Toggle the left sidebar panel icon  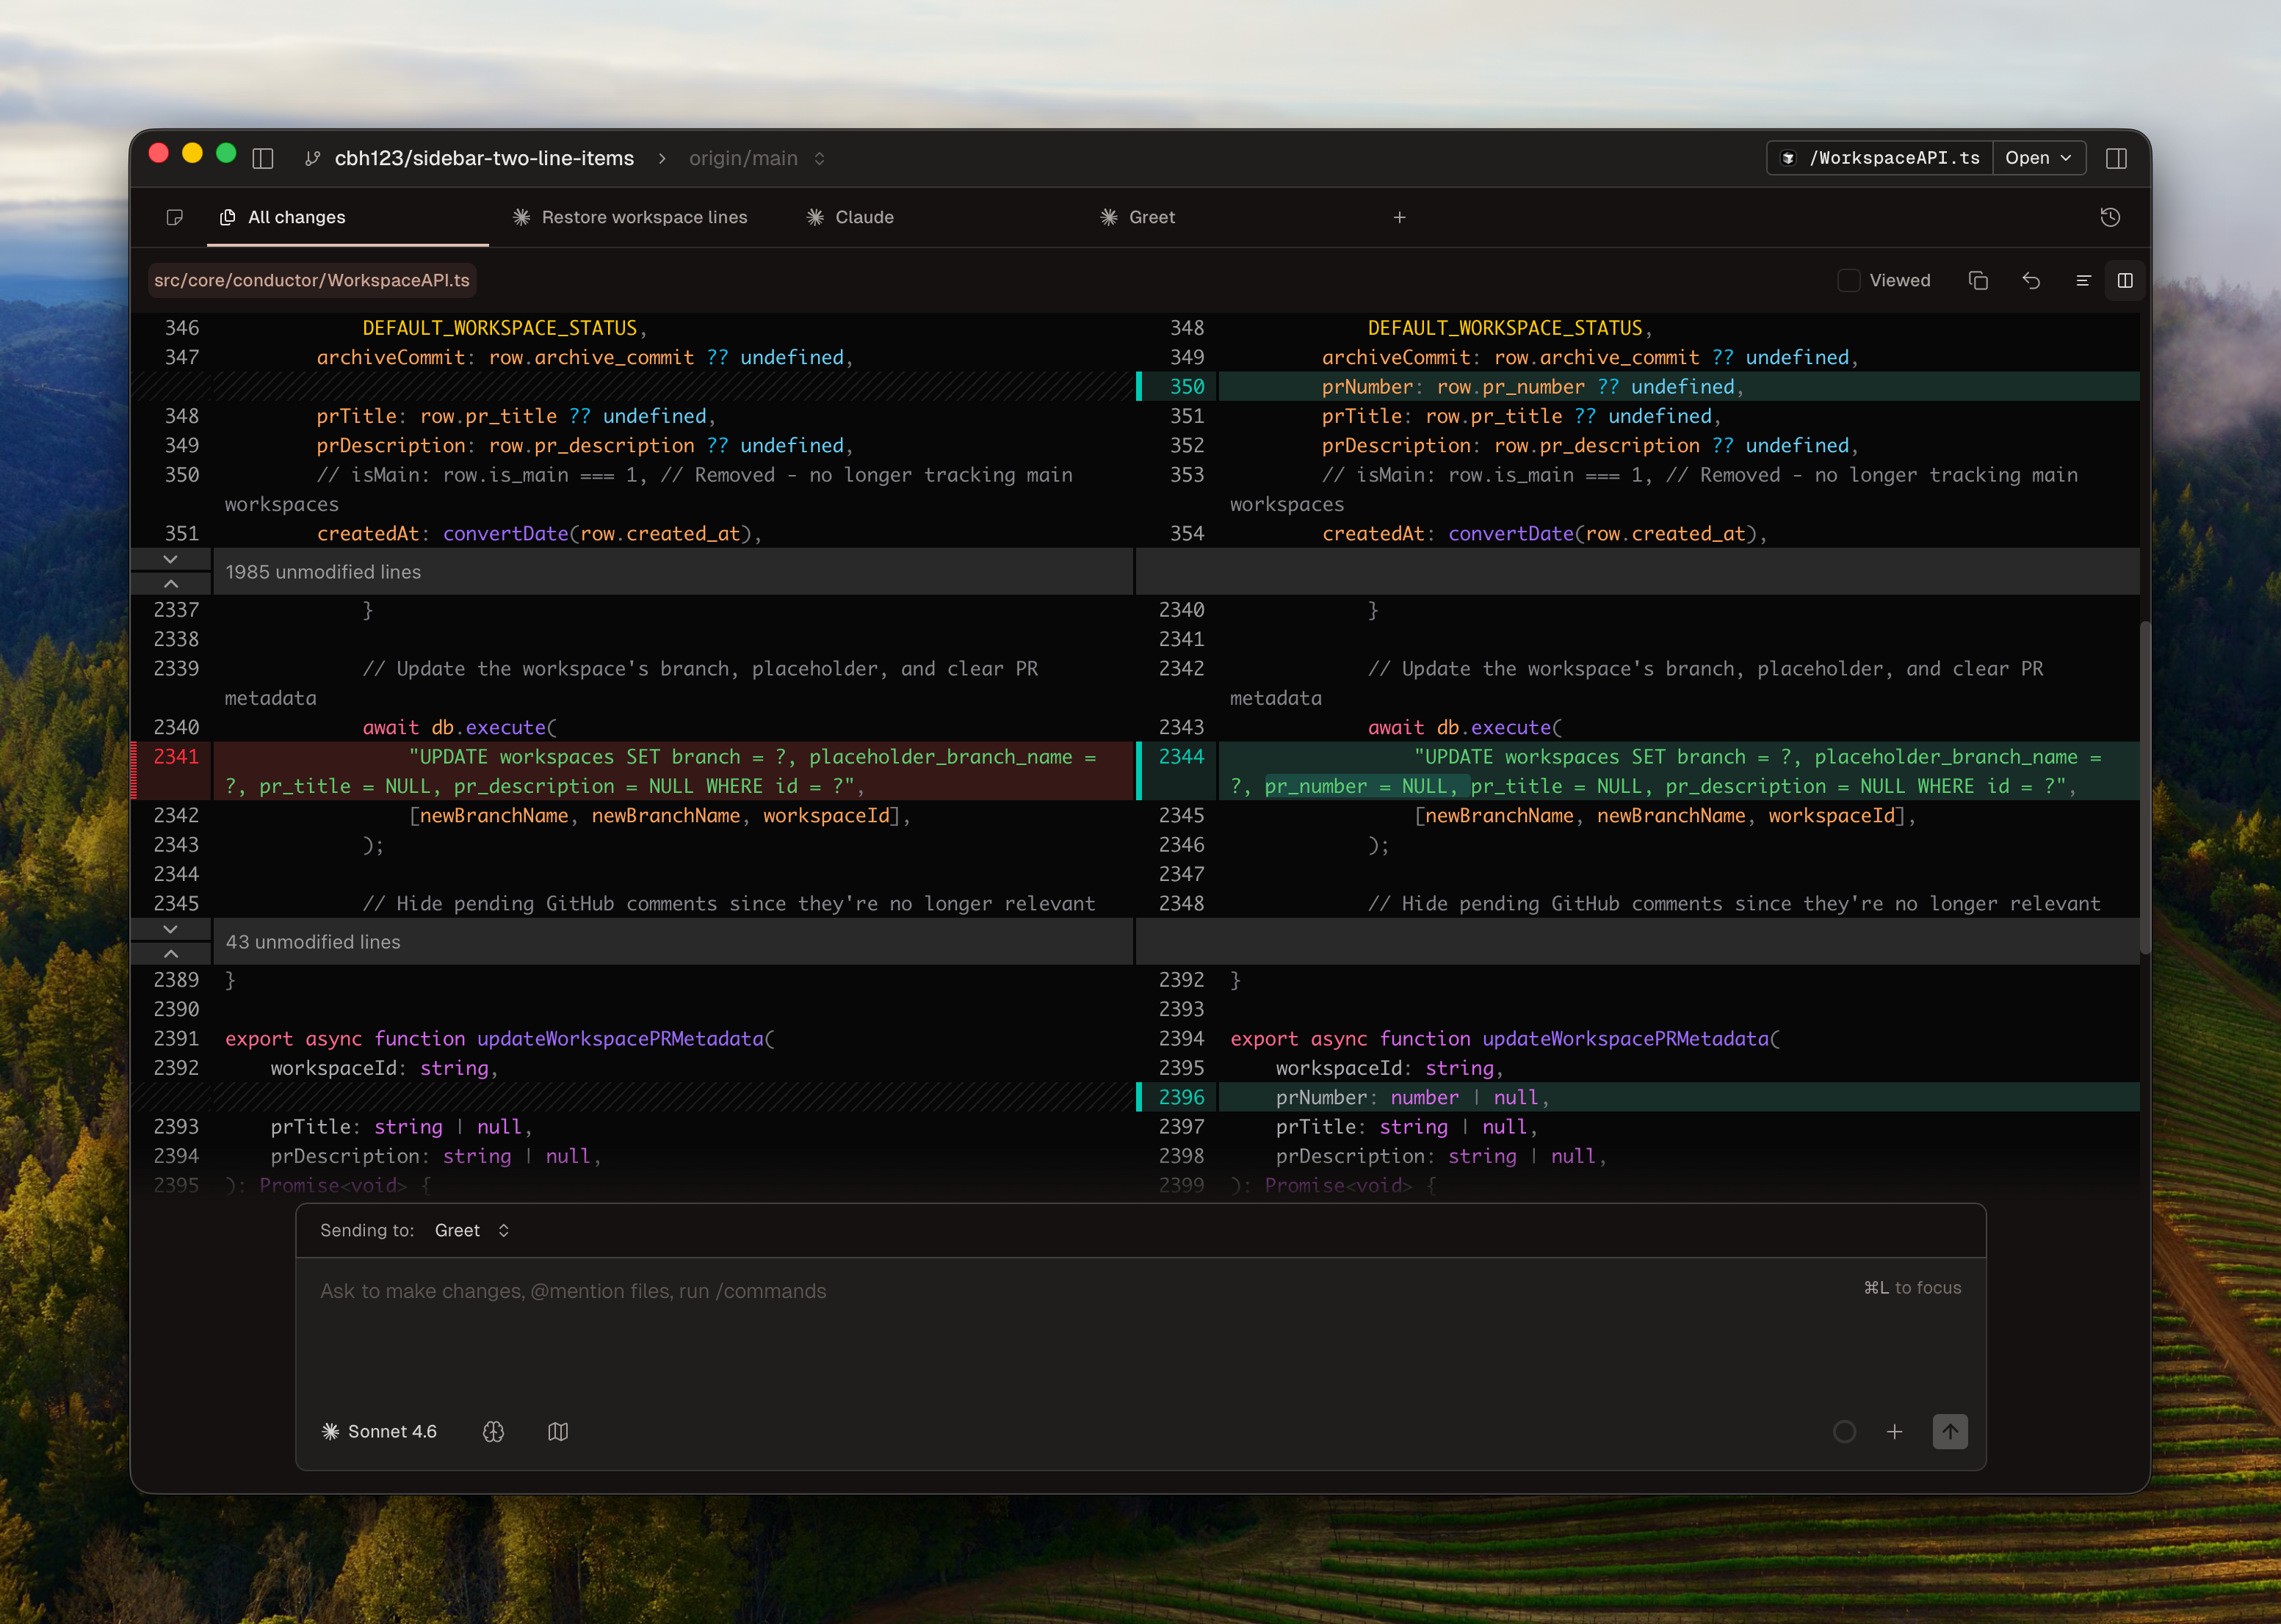point(263,158)
